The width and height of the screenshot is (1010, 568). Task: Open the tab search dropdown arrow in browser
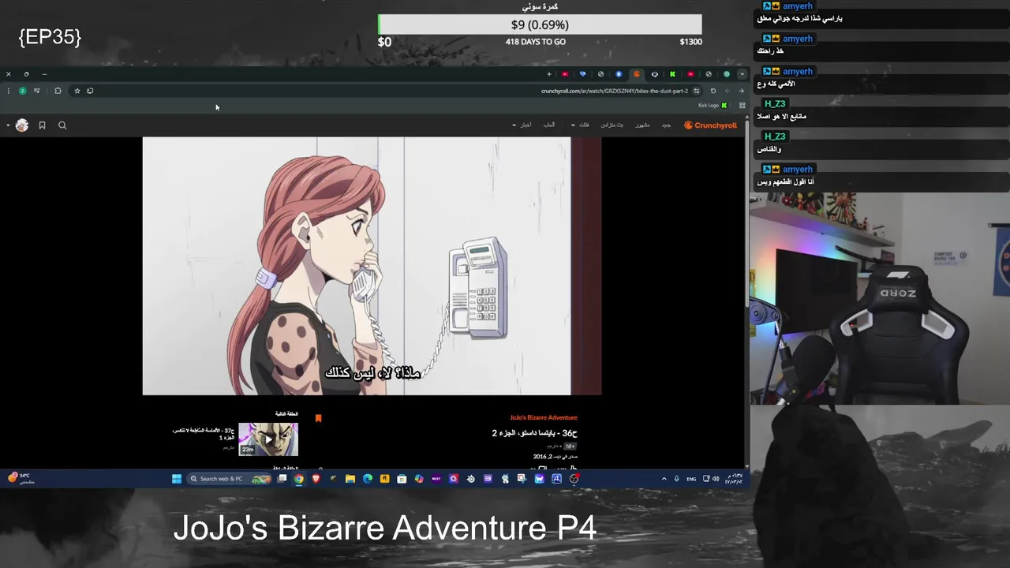tap(742, 74)
